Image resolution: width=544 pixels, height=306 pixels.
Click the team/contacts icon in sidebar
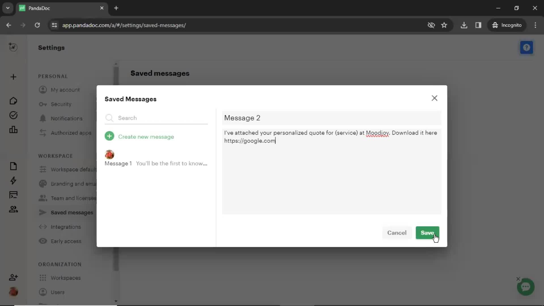[13, 209]
